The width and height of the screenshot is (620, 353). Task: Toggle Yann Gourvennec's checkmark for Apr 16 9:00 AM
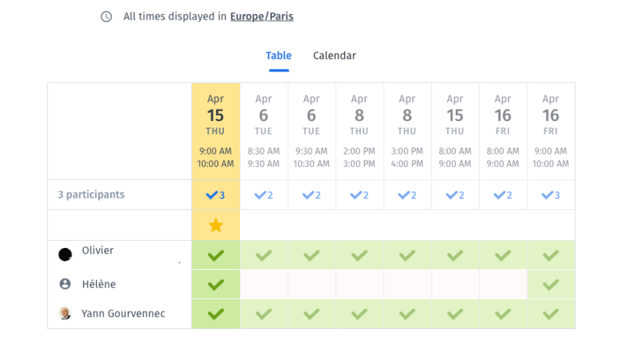(551, 314)
